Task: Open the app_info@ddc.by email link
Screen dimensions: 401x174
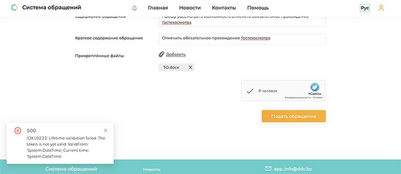Action: pos(293,169)
